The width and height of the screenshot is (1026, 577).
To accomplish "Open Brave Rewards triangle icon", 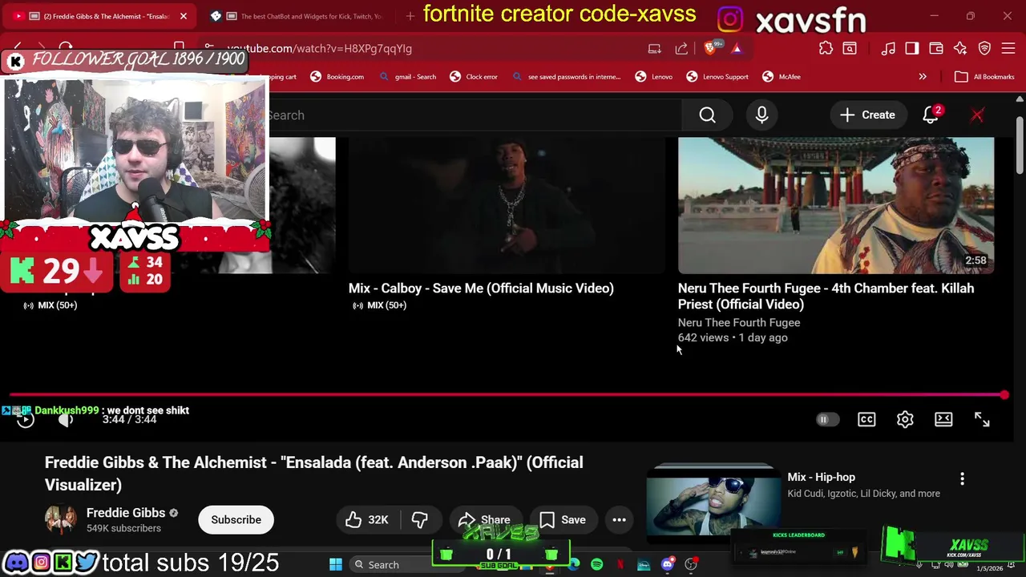I will (737, 48).
